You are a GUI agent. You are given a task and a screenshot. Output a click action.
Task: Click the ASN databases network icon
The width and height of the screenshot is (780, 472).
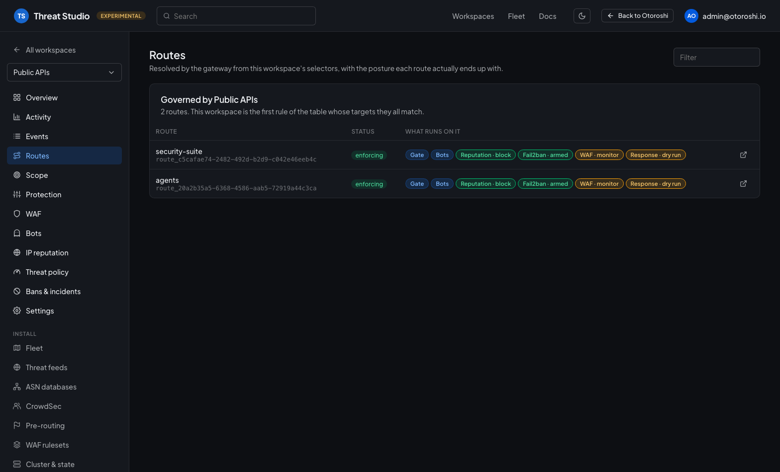coord(17,387)
